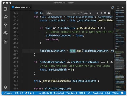Open the Extensions view in activity bar
Image resolution: width=127 pixels, height=96 pixels.
pyautogui.click(x=6, y=42)
